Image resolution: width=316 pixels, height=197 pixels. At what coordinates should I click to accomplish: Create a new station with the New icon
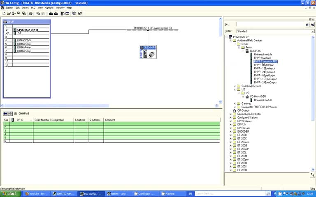(x=4, y=14)
